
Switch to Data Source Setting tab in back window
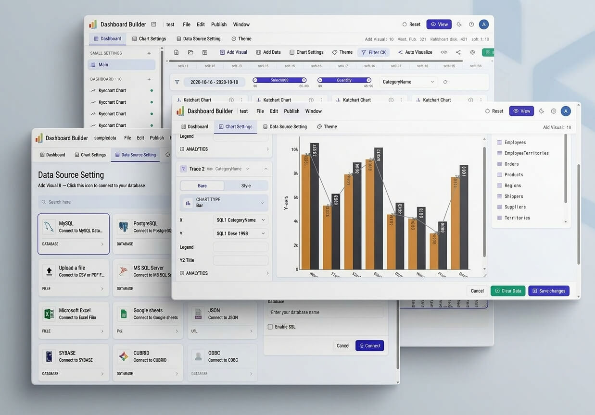198,39
